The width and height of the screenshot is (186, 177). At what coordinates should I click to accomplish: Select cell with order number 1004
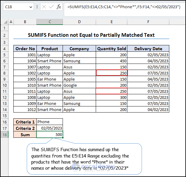pyautogui.click(x=25, y=61)
